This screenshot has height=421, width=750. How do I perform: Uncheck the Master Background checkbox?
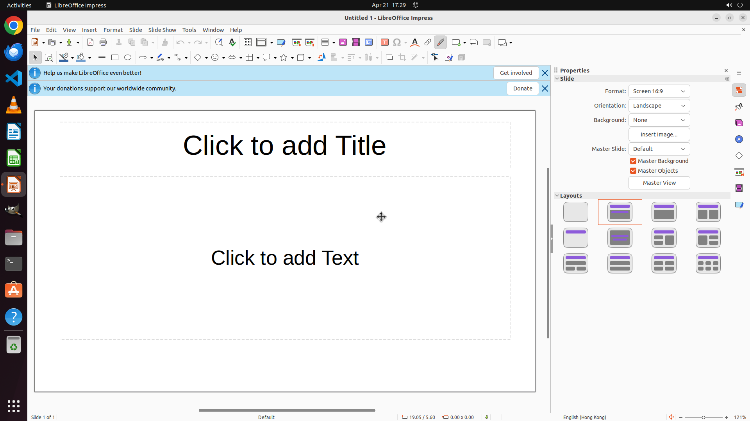(633, 161)
